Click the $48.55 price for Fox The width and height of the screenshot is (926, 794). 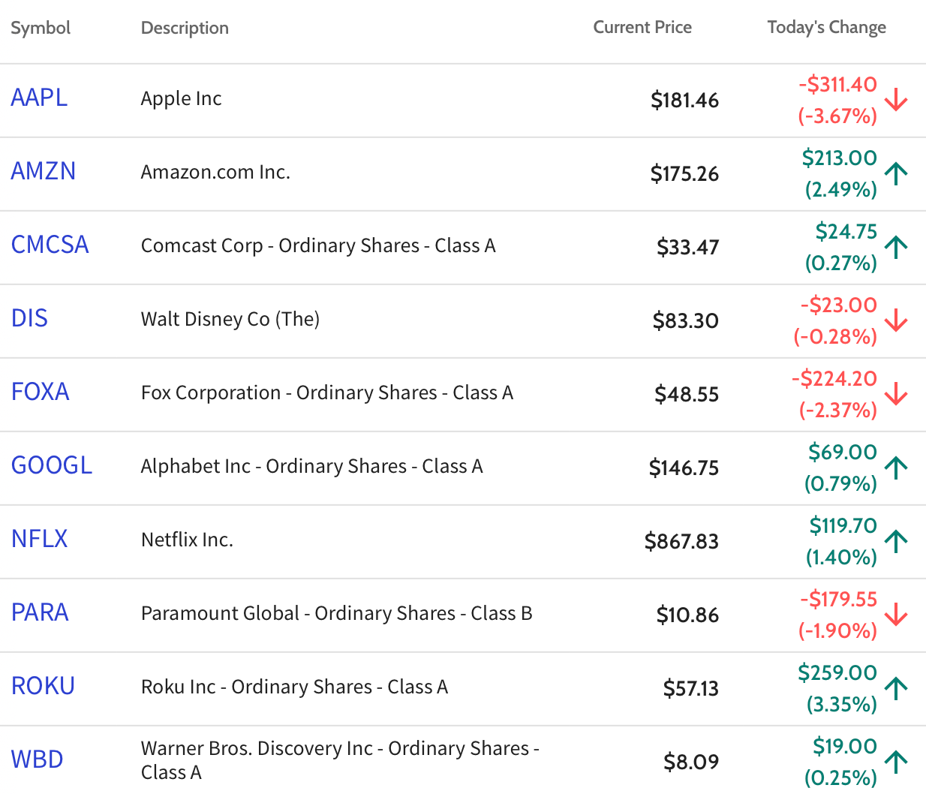687,395
